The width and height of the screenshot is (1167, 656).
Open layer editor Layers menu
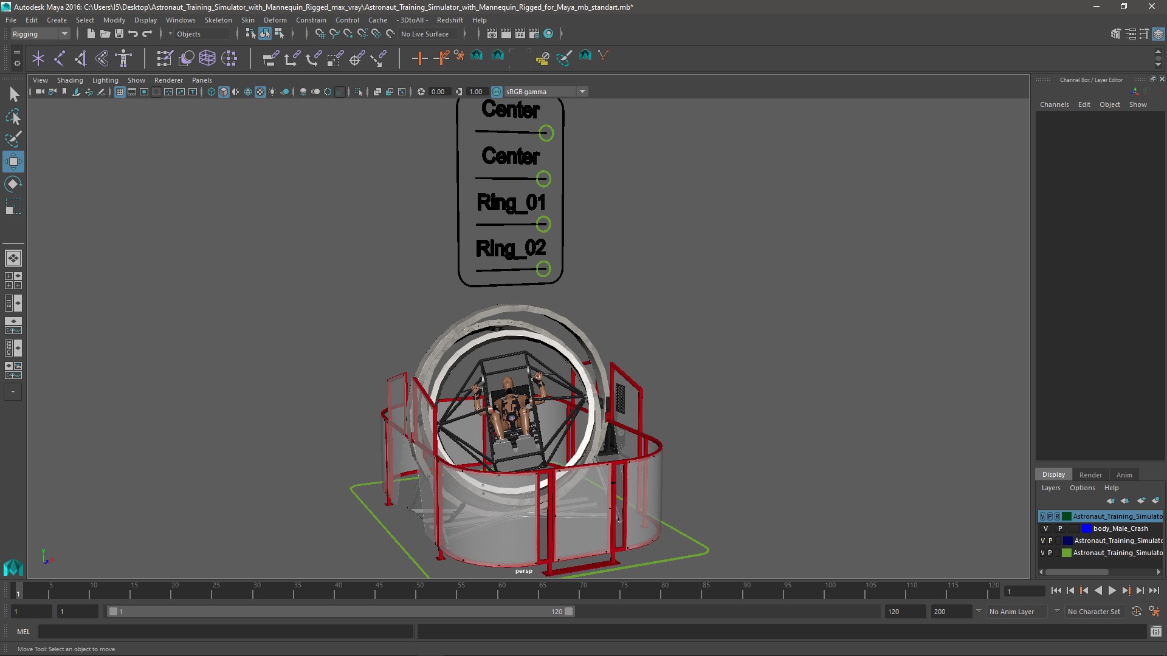point(1050,488)
